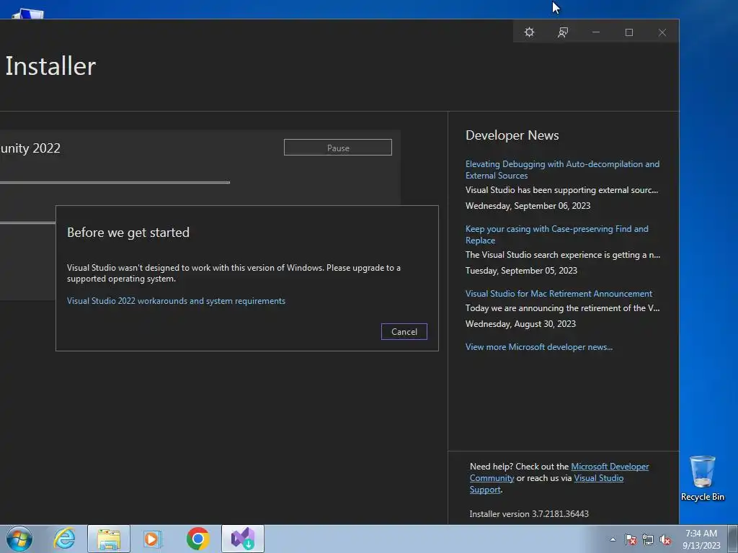Open Windows Media Player from taskbar
The image size is (738, 553).
tap(153, 539)
